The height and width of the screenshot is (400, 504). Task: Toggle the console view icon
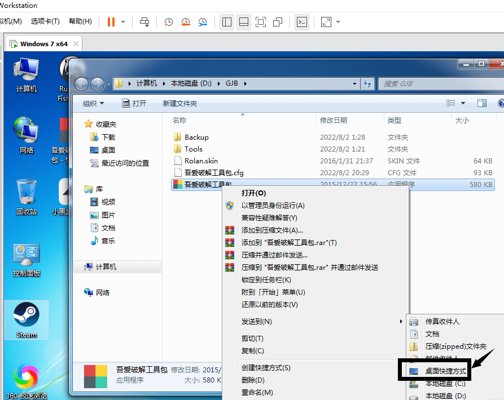click(x=302, y=22)
